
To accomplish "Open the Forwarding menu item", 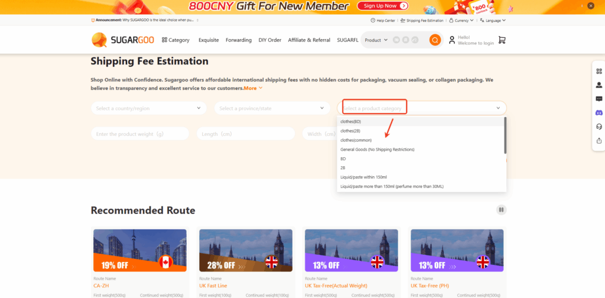I will [x=239, y=40].
